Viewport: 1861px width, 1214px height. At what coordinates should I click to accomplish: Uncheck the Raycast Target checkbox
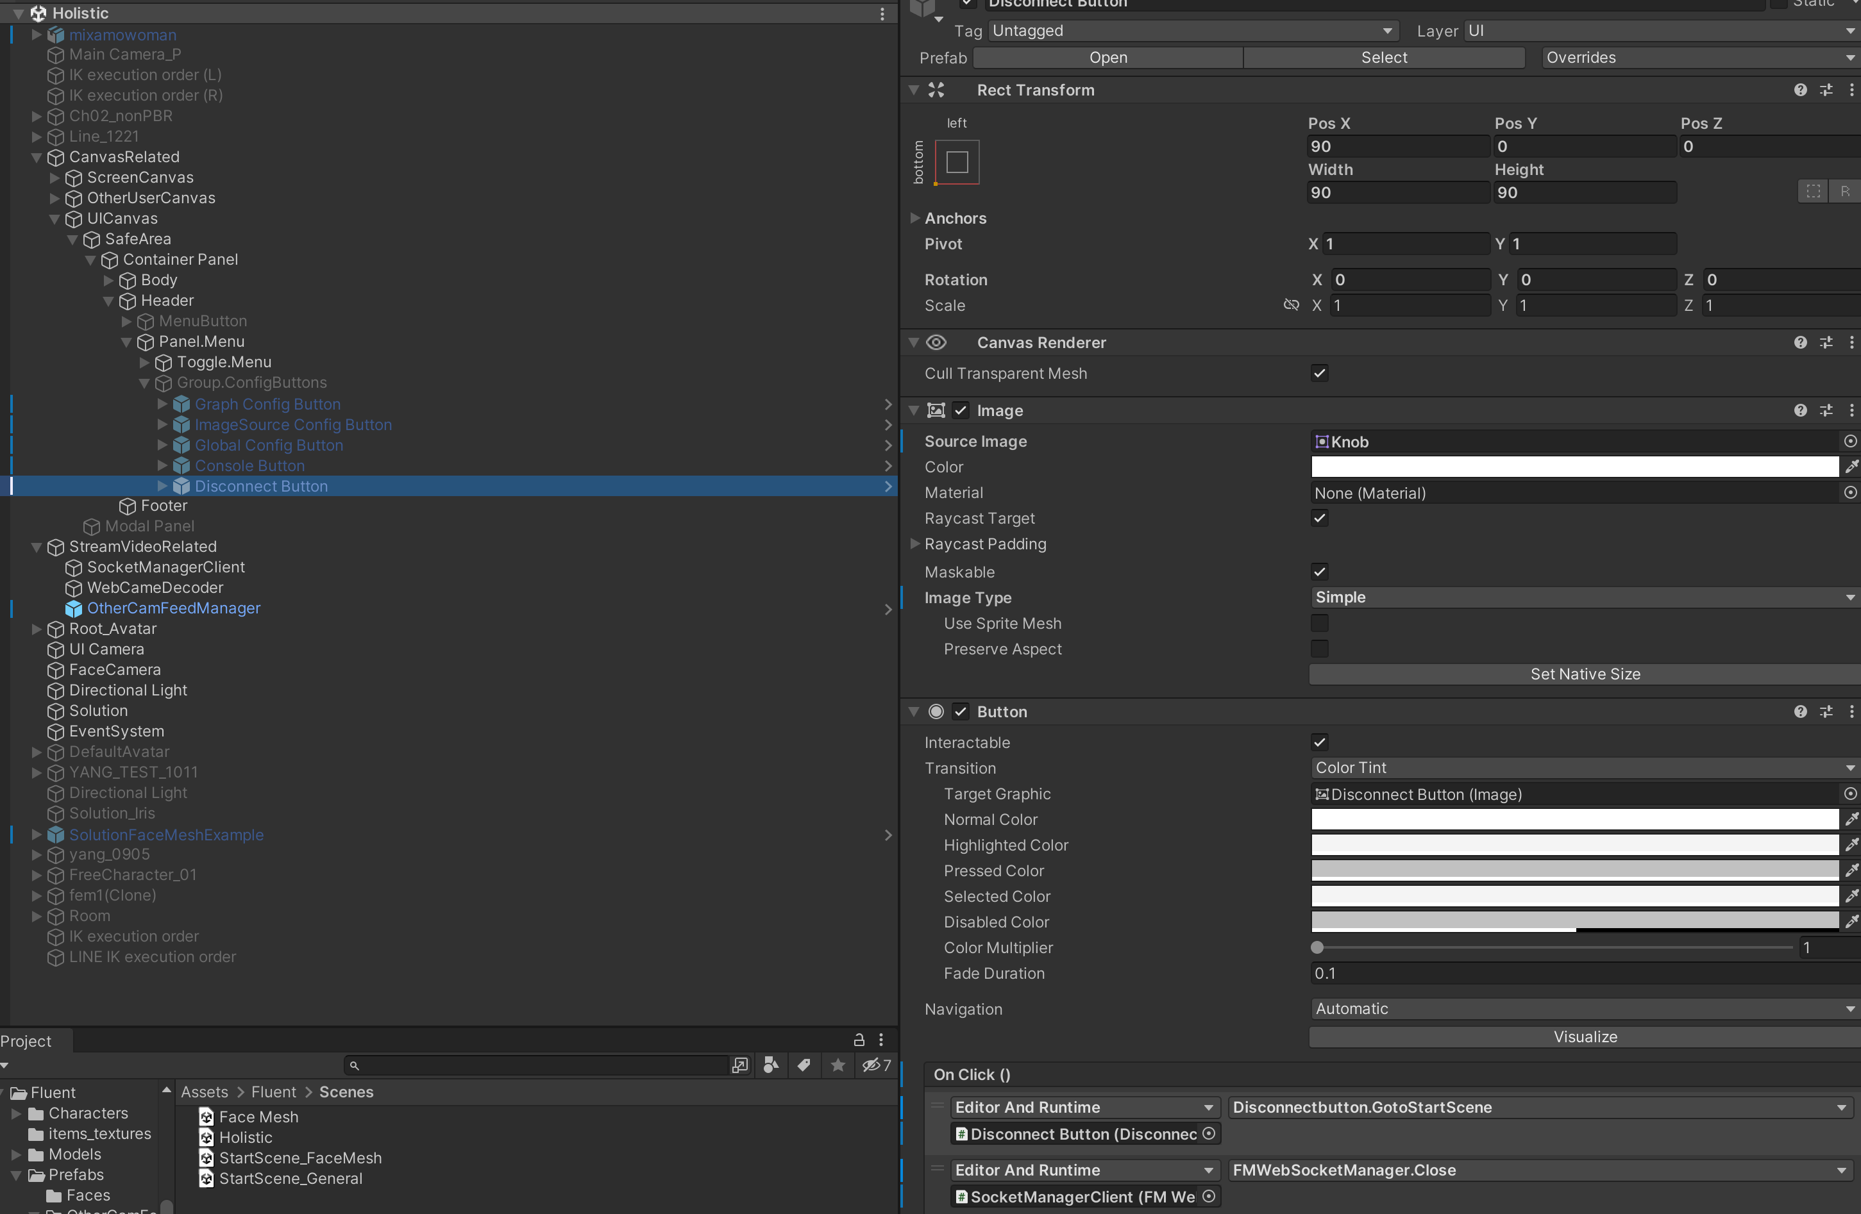click(1319, 519)
